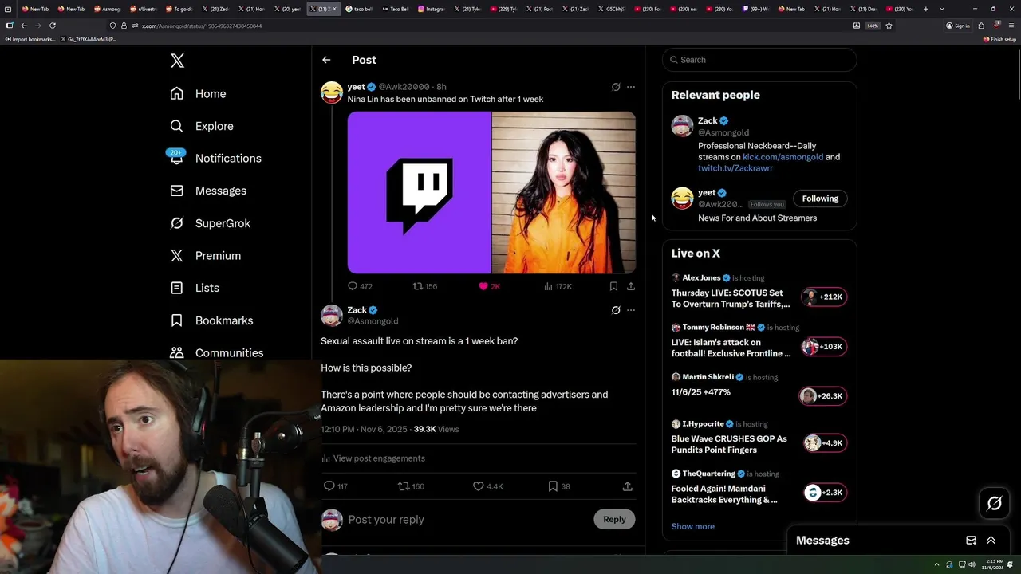This screenshot has width=1021, height=574.
Task: Open SuperGrok from the sidebar
Action: click(x=210, y=223)
